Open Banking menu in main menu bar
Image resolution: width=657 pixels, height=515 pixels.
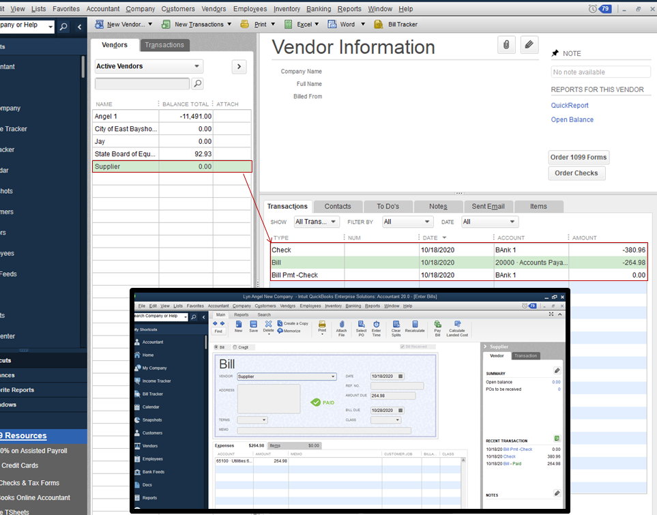click(x=319, y=9)
